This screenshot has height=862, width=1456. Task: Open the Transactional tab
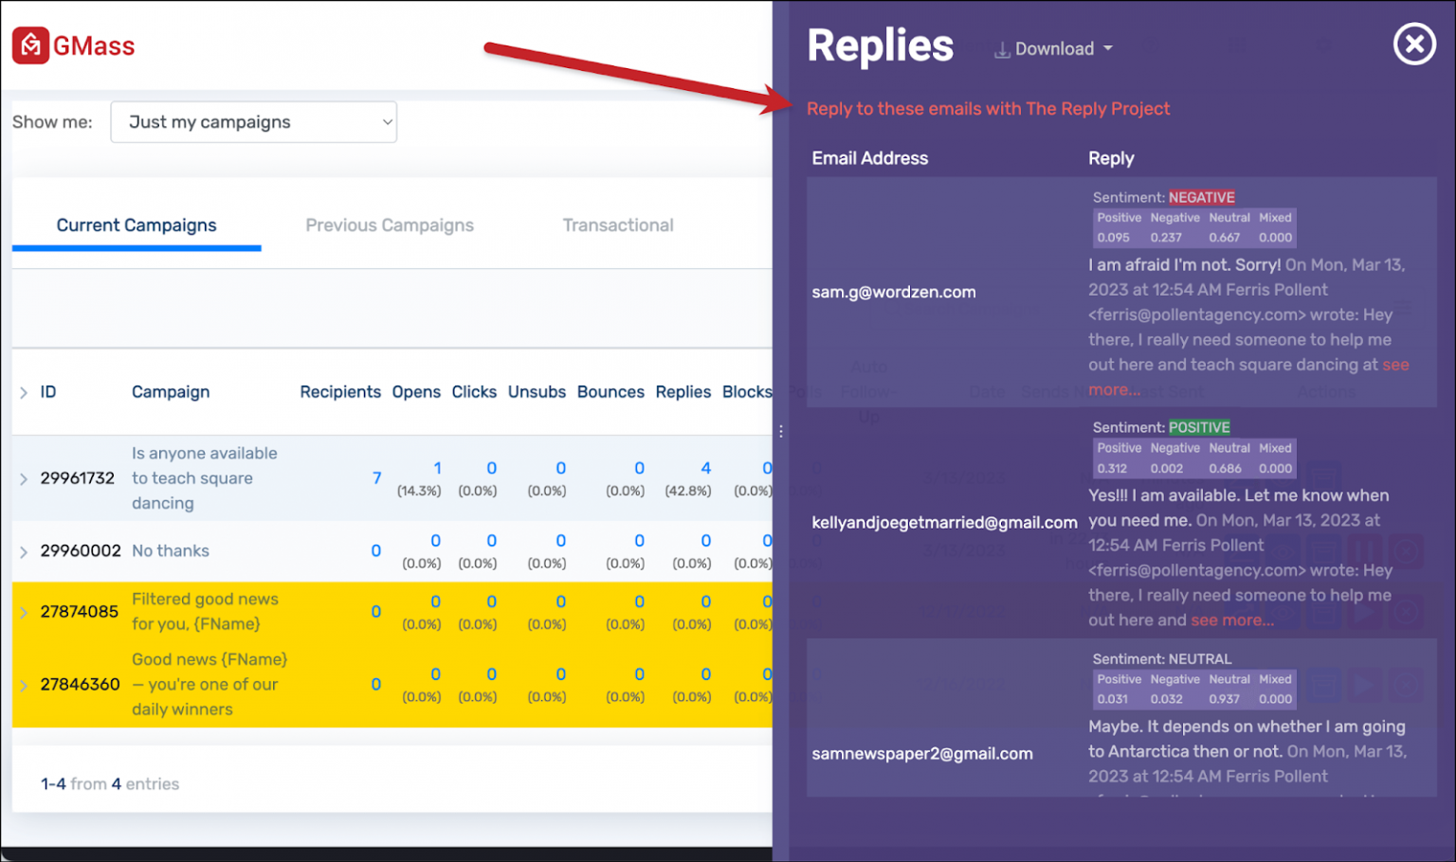618,225
